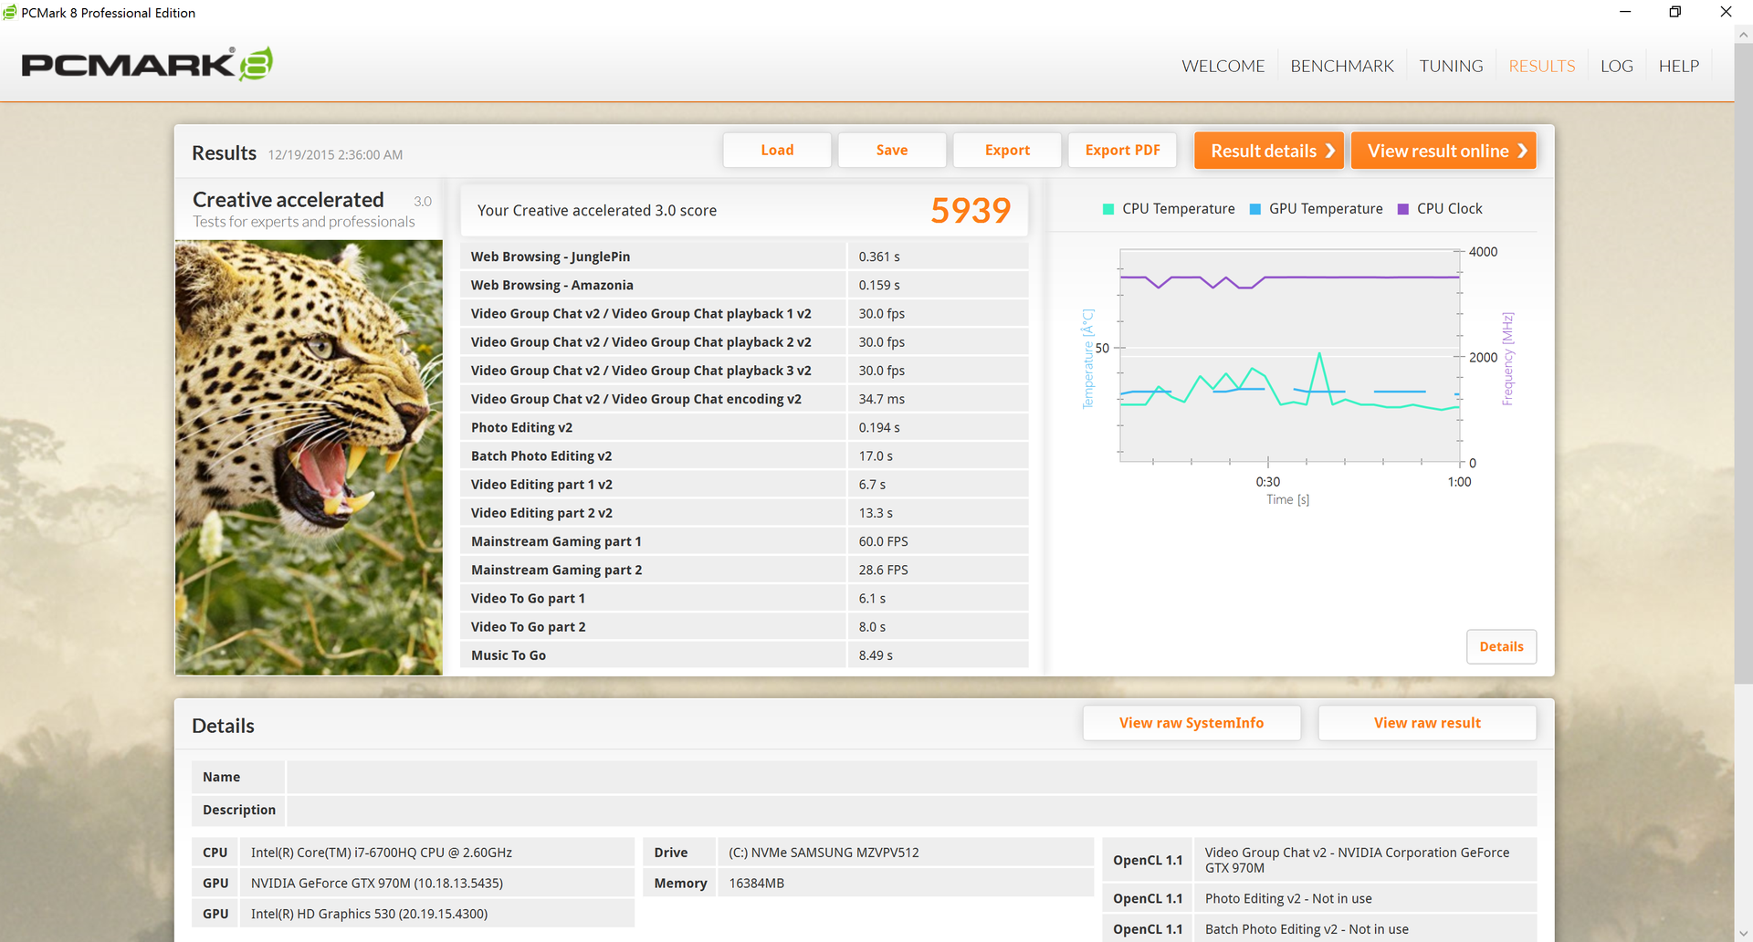This screenshot has height=942, width=1753.
Task: Click the NVIDIA GeForce GTX 970M GPU value
Action: click(377, 883)
